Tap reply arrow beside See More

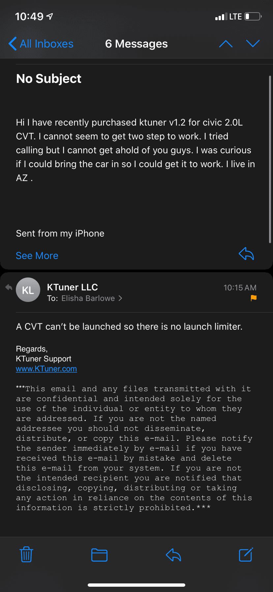pyautogui.click(x=246, y=254)
